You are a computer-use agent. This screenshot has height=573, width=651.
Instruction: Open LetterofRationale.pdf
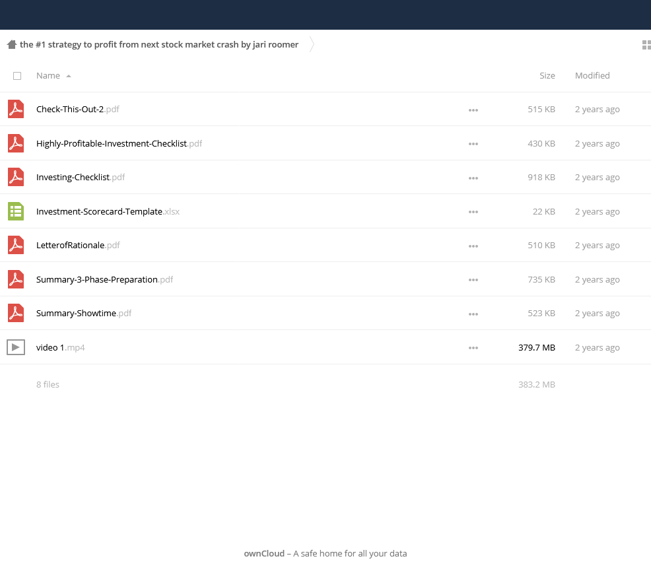point(78,245)
